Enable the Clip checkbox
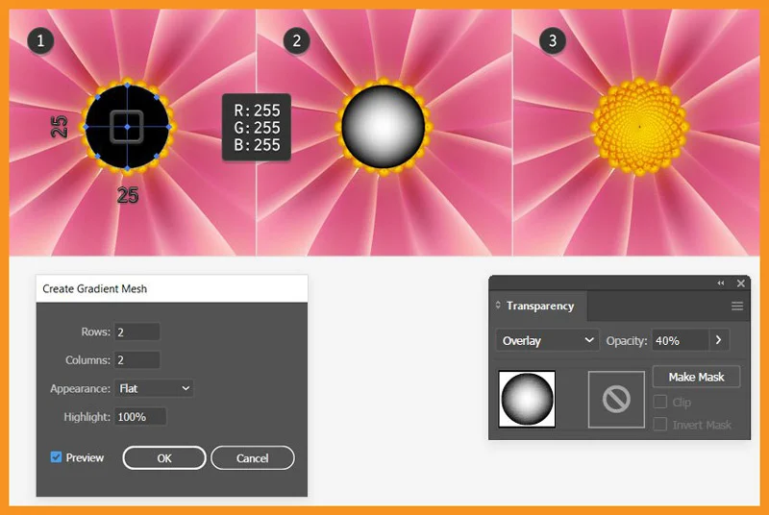Screen dimensions: 769x515 (660, 403)
